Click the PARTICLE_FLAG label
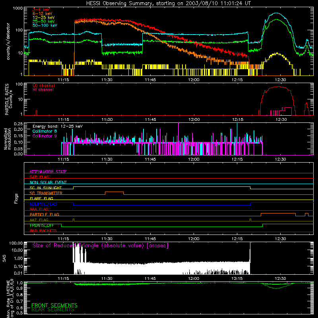 45,214
